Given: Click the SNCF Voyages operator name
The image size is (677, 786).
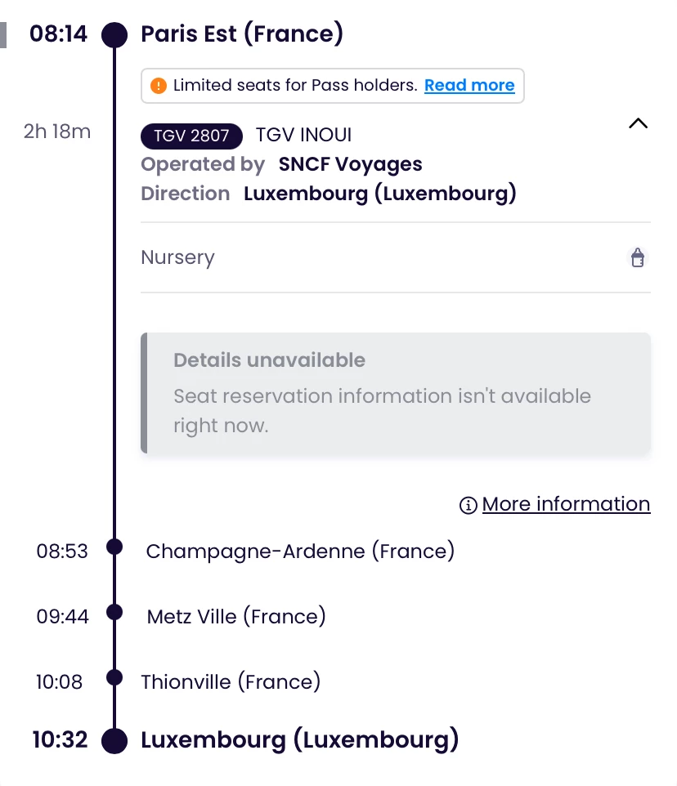Looking at the screenshot, I should pos(350,164).
